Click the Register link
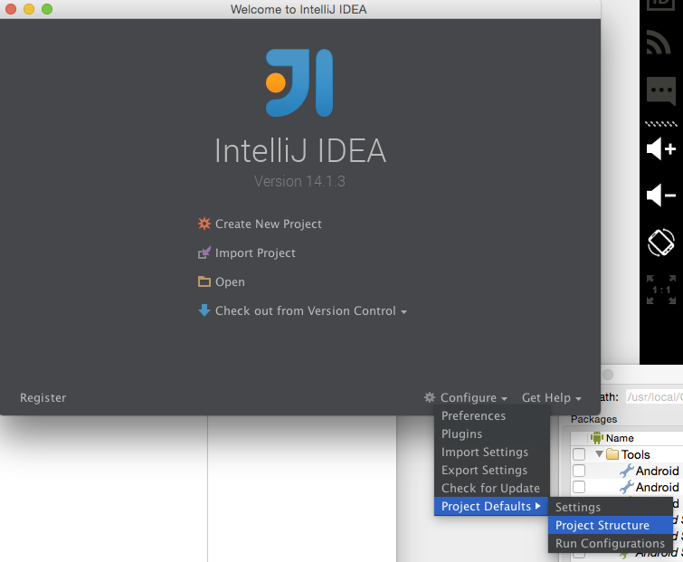This screenshot has height=562, width=683. (43, 397)
